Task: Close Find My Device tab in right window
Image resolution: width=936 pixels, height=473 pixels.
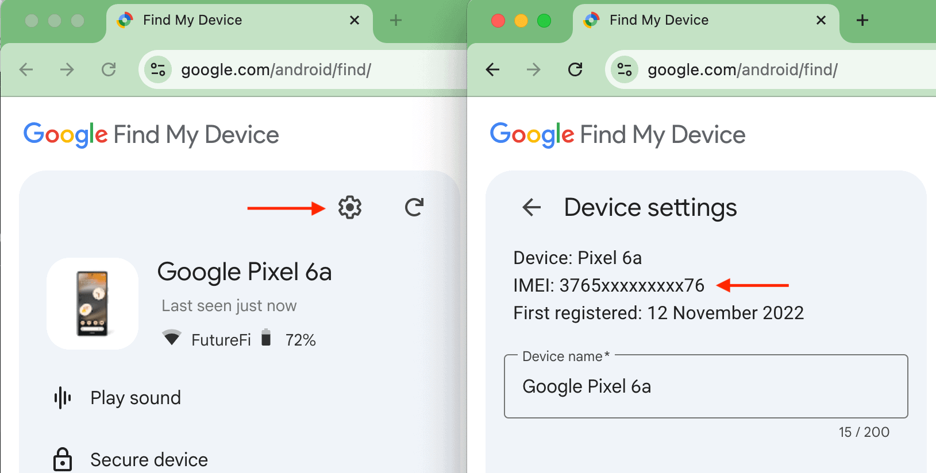Action: coord(821,21)
